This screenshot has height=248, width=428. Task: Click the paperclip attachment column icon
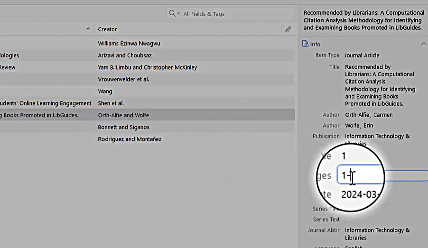click(288, 29)
